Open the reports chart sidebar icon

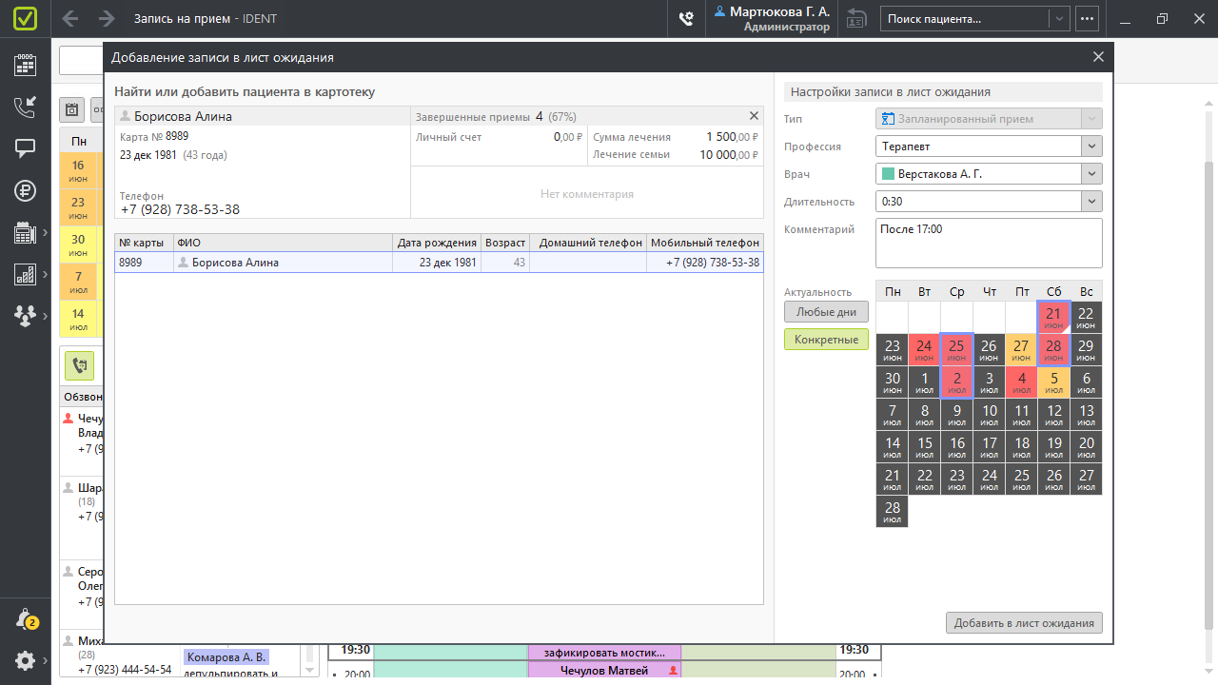[x=25, y=274]
